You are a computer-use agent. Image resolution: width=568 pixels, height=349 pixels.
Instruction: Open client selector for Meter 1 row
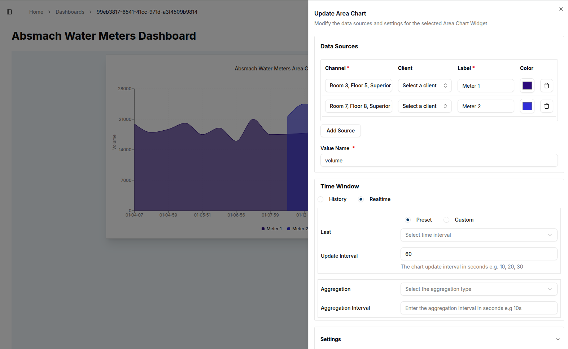pyautogui.click(x=424, y=86)
